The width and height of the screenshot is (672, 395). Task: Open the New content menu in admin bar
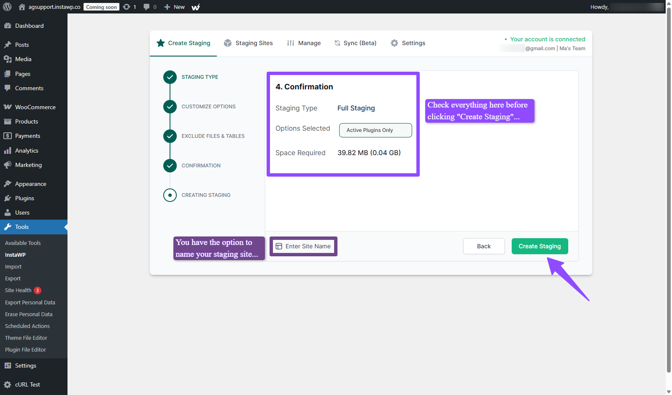coord(175,7)
